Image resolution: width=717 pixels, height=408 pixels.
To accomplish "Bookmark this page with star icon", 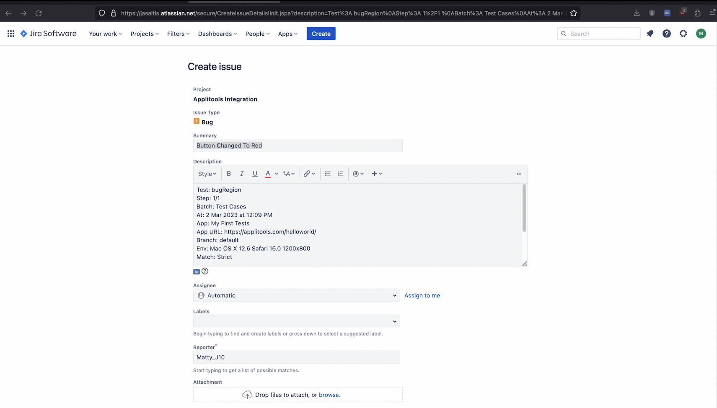I will (x=574, y=13).
